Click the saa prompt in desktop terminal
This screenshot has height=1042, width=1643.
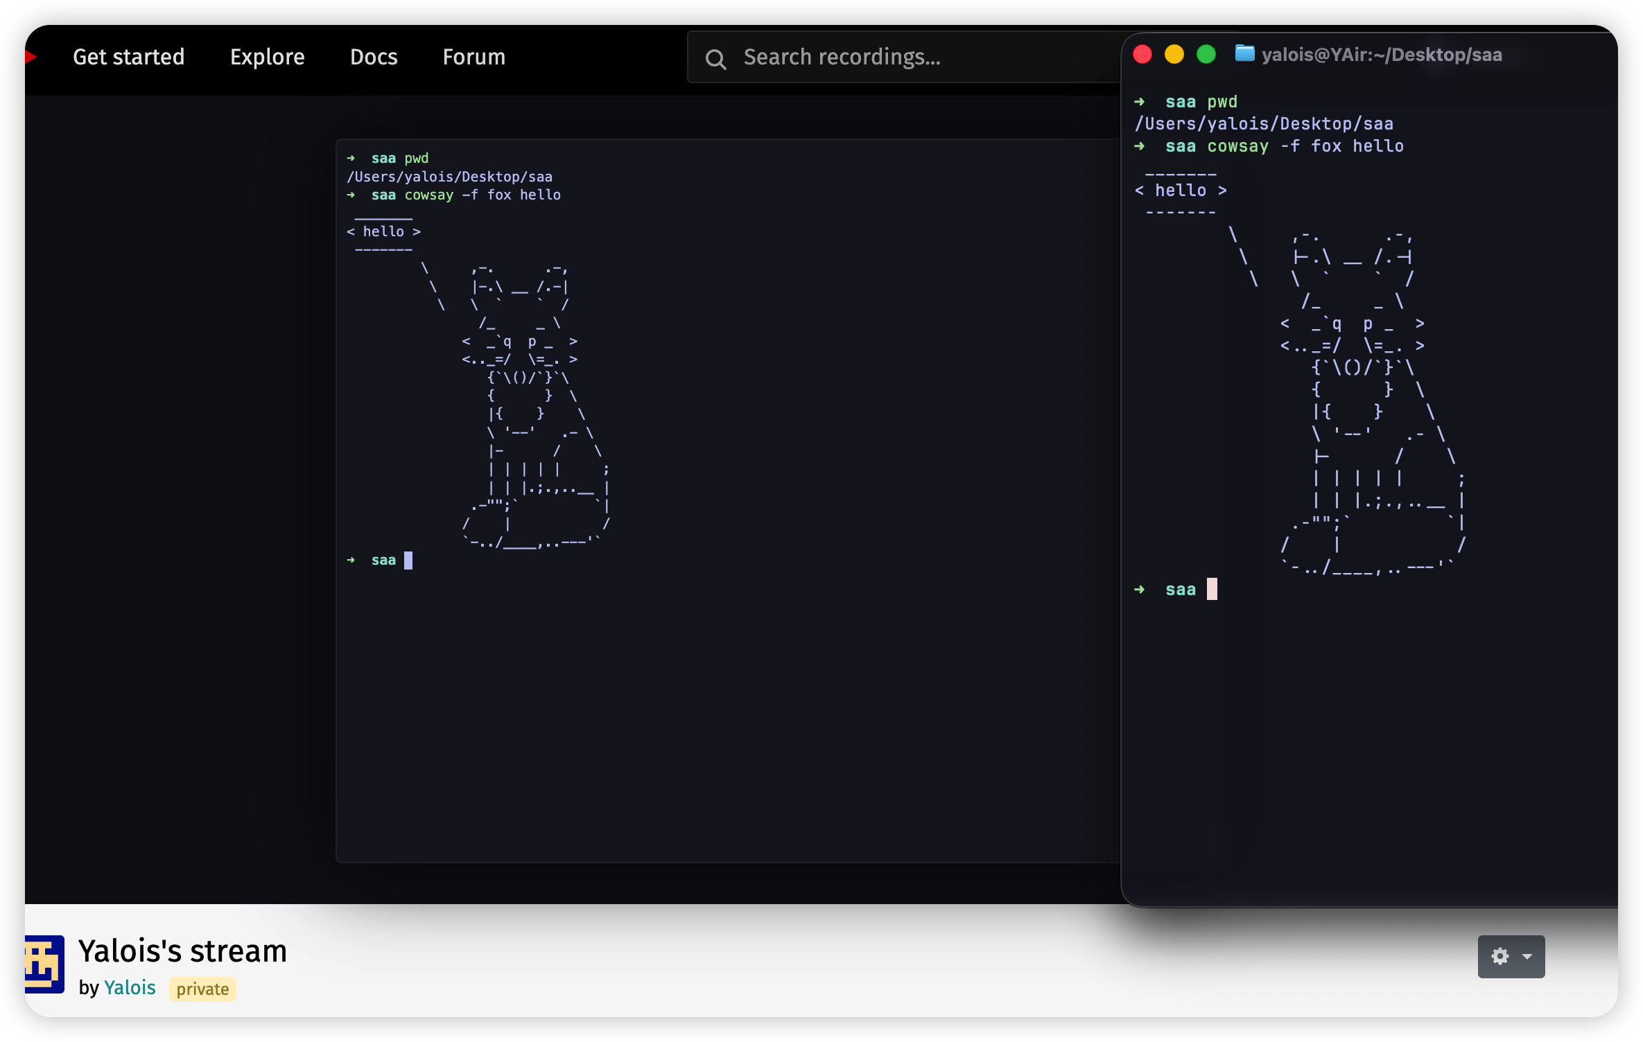(x=1181, y=590)
